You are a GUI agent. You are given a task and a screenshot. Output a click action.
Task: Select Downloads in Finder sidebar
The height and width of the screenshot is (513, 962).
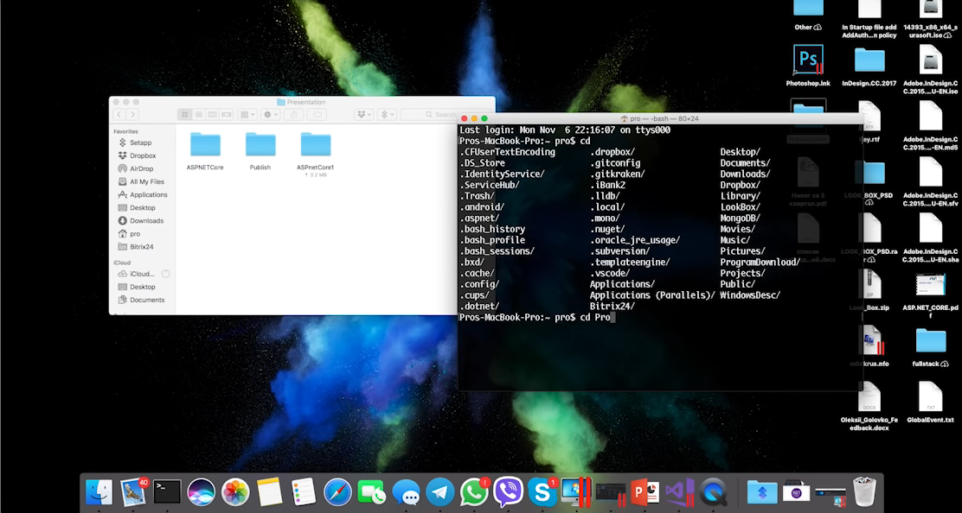146,220
